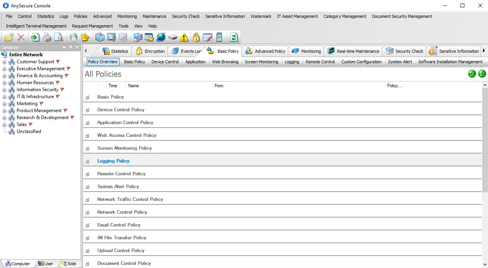Open the Web Browsing sub-tab
Screen dimensions: 488x268
click(225, 62)
